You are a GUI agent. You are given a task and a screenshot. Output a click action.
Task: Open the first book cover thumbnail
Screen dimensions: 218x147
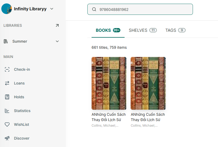pyautogui.click(x=109, y=83)
